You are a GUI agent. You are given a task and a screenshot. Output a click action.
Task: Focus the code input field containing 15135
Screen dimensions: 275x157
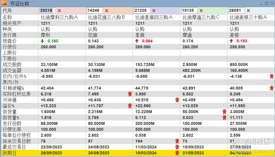pos(189,11)
